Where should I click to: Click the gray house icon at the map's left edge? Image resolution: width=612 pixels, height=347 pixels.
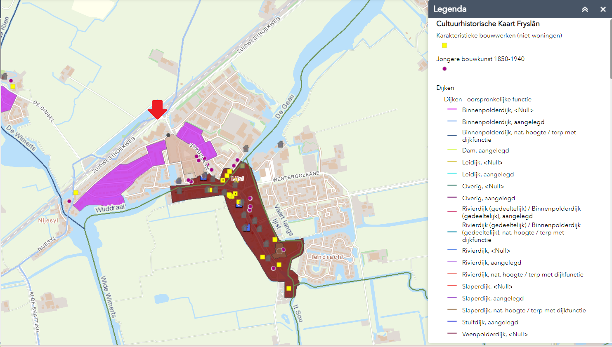(x=5, y=76)
